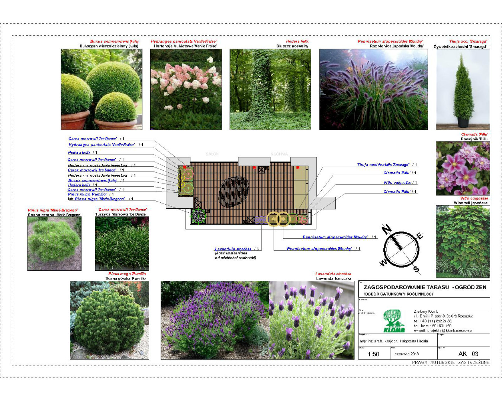Select the potted Thuja 'Smaragd' photo

(x=463, y=89)
